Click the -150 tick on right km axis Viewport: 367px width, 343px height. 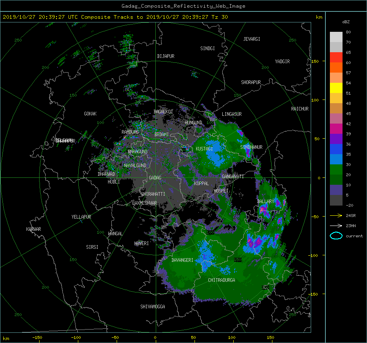314,294
